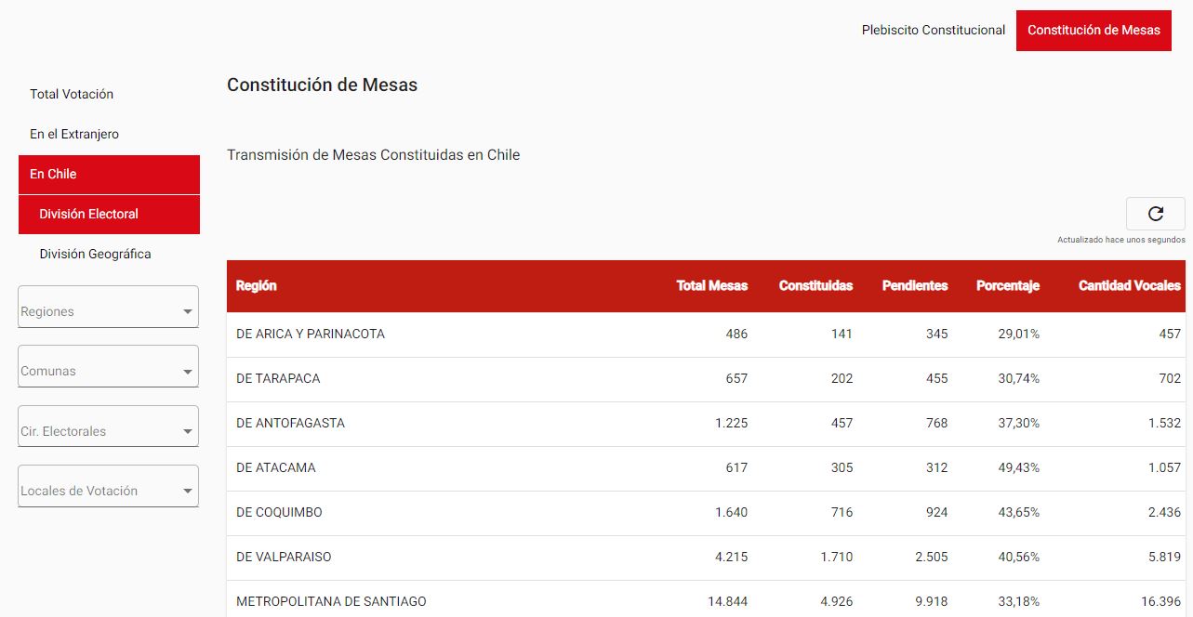Click En Chile in the sidebar
Viewport: 1193px width, 617px height.
(53, 174)
